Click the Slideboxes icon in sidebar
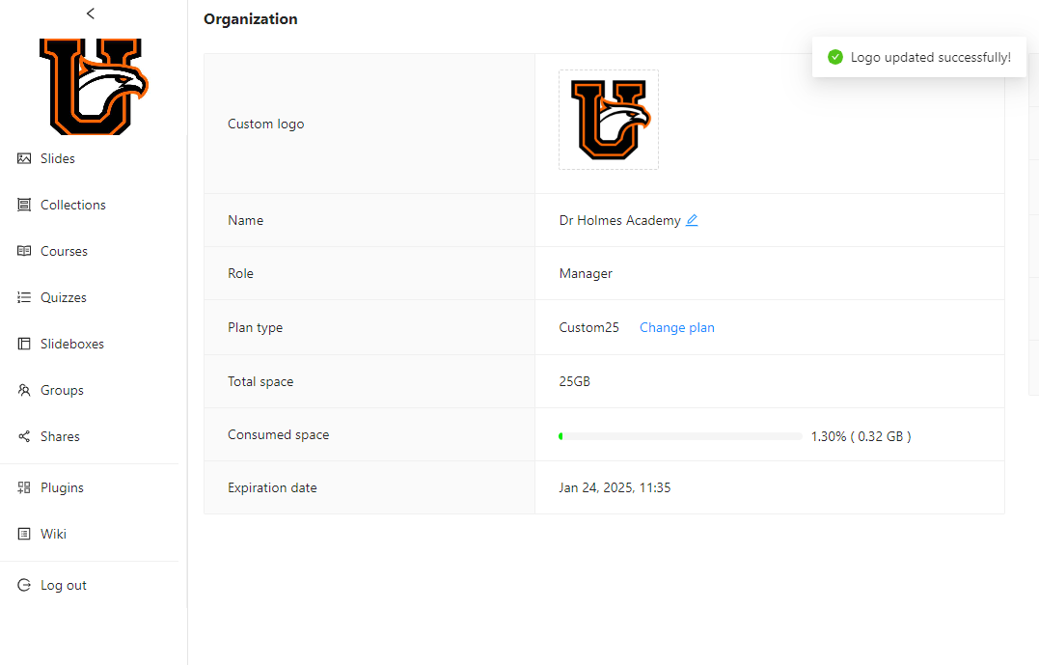The image size is (1039, 665). point(24,344)
